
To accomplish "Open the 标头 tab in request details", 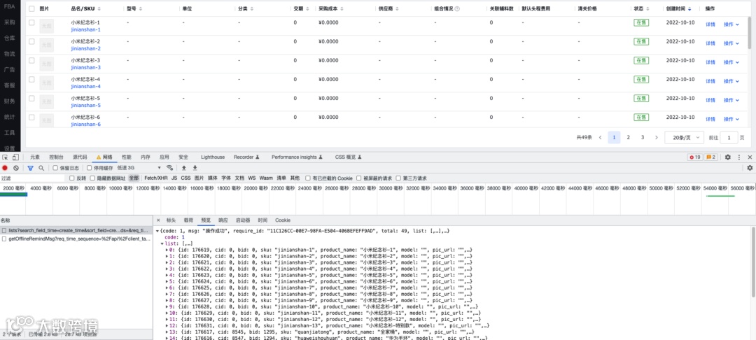I will point(171,220).
